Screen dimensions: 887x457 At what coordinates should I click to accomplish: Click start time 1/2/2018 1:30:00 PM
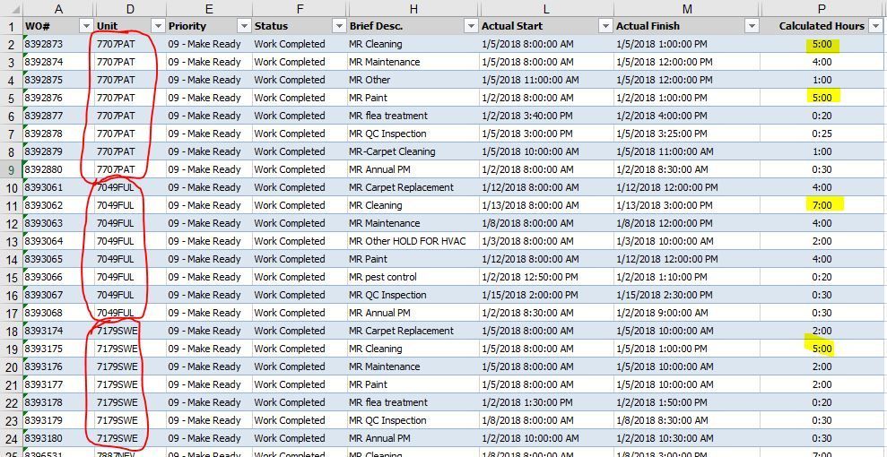pyautogui.click(x=546, y=402)
